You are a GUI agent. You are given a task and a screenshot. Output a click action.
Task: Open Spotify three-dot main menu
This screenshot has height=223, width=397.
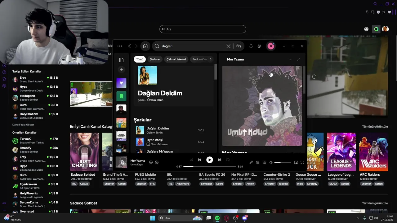pyautogui.click(x=120, y=46)
